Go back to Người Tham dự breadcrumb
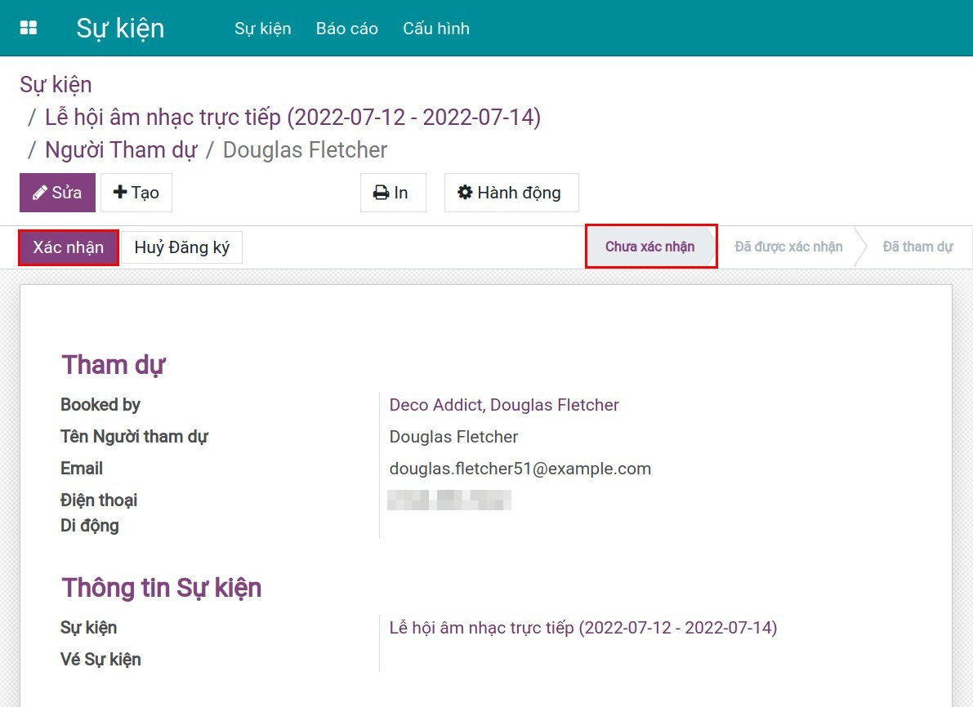This screenshot has height=707, width=973. tap(121, 150)
